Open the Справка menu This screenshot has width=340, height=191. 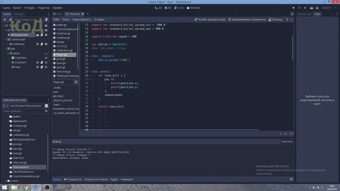tap(57, 8)
